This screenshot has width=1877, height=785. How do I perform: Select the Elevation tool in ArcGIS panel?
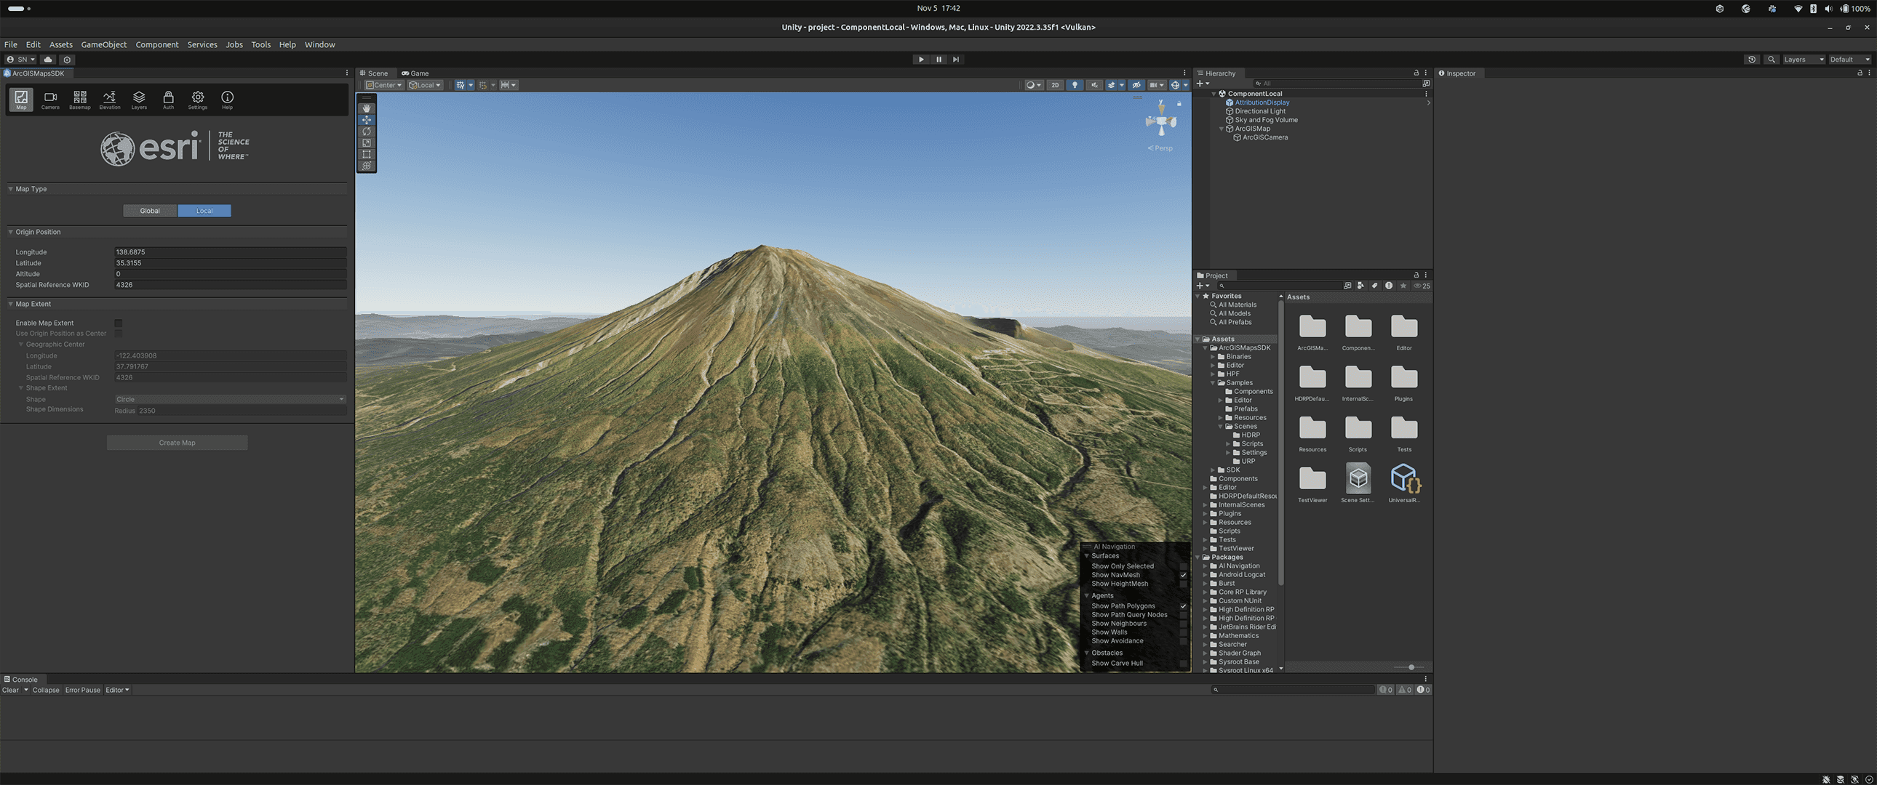(109, 100)
